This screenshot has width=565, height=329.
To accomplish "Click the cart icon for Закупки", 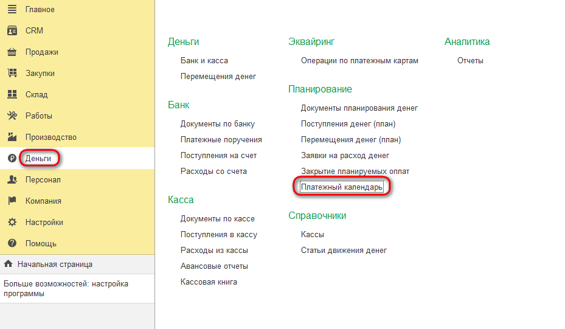I will (12, 73).
